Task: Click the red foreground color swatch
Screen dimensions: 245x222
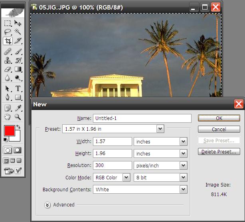Action: 10,130
